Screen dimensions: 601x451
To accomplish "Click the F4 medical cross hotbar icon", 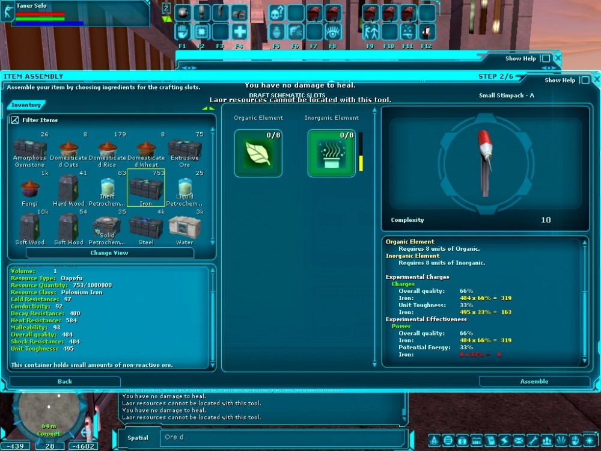I will 239,31.
